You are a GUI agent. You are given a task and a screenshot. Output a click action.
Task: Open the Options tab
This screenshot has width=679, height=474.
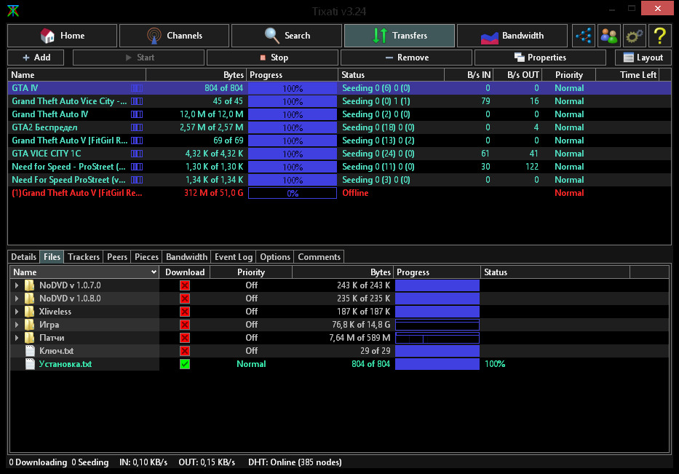275,257
